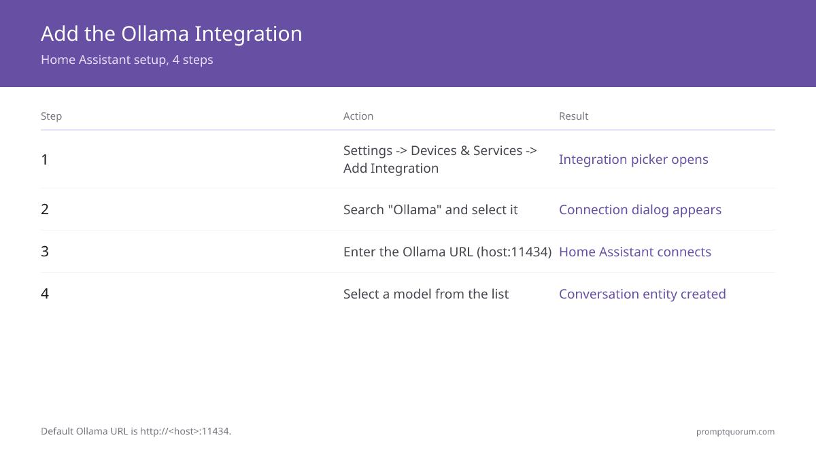This screenshot has width=816, height=459.
Task: Click "Select a model from the list" action
Action: tap(426, 294)
